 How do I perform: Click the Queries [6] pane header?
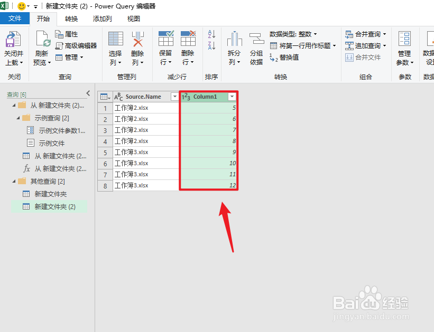(16, 94)
